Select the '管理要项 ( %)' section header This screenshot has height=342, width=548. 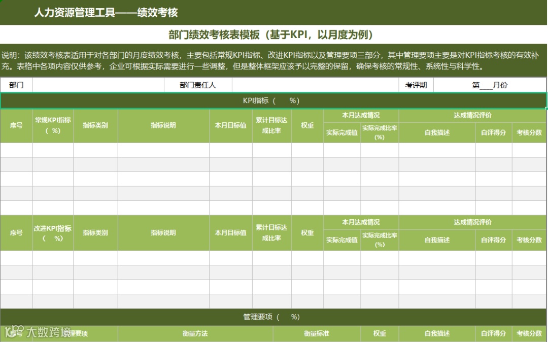[273, 317]
